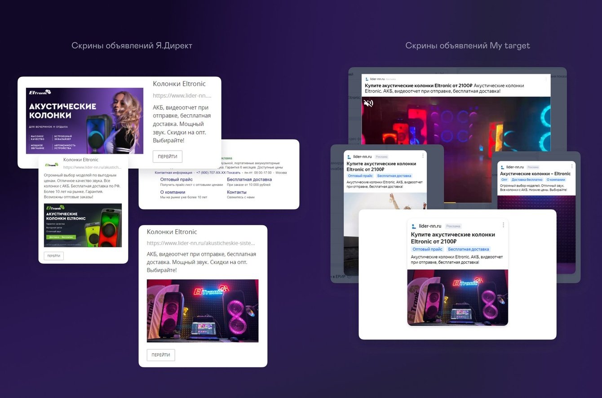Click ПЕРЕЙТИ next to the blonde woman banner
Screen dimensions: 602x398
click(168, 157)
